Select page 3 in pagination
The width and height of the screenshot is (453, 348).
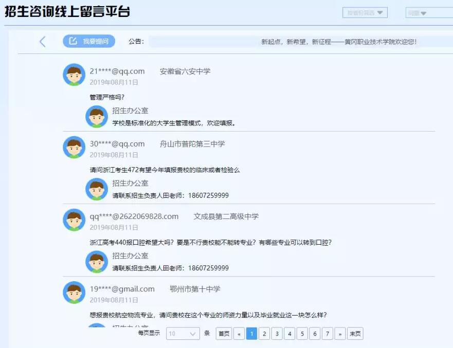coord(277,334)
